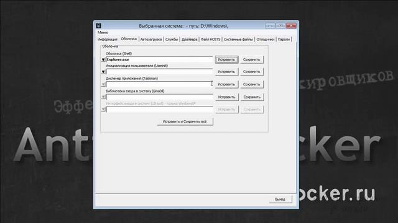This screenshot has height=223, width=398.
Task: Expand the GinaDll field dropdown arrow
Action: (103, 97)
